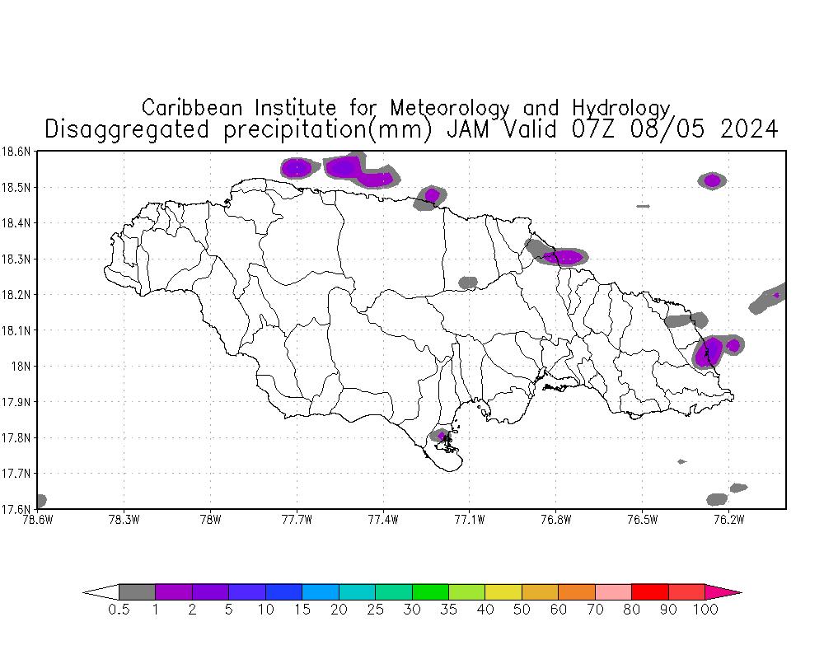Screen dimensions: 824x659
Task: Click the 18.1N latitude label
Action: [x=16, y=330]
